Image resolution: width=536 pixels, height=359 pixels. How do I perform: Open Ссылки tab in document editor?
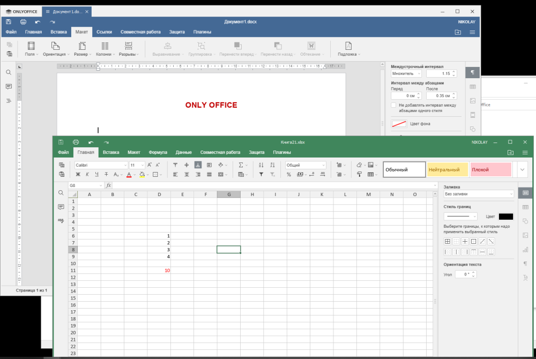pyautogui.click(x=104, y=32)
